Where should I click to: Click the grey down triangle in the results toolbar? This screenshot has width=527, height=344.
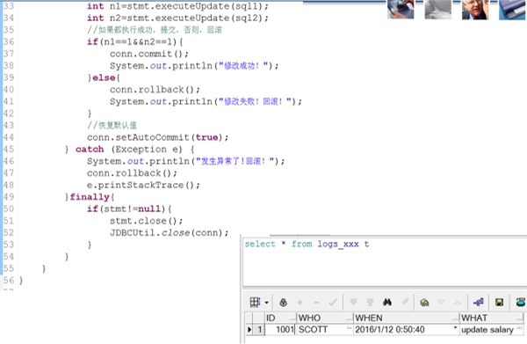[x=441, y=303]
